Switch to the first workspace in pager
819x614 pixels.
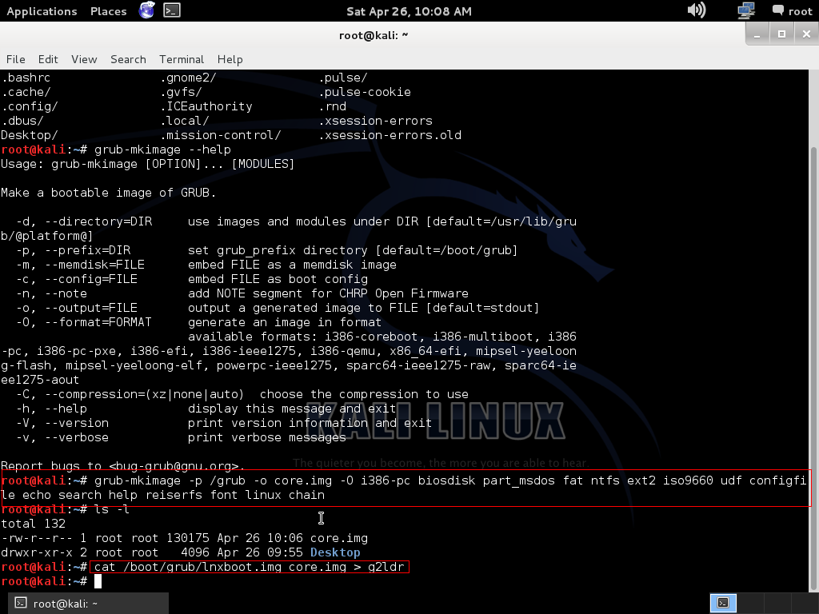point(723,603)
